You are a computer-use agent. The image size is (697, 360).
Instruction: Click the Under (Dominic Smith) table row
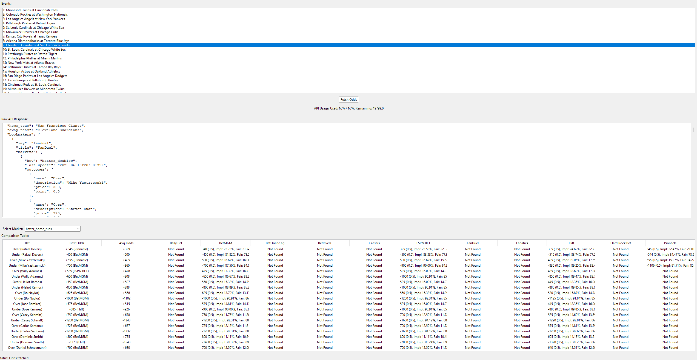click(x=27, y=342)
